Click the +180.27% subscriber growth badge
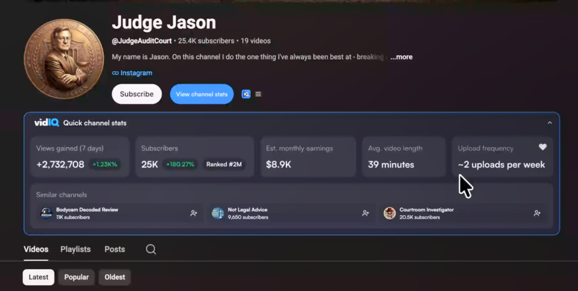 180,164
